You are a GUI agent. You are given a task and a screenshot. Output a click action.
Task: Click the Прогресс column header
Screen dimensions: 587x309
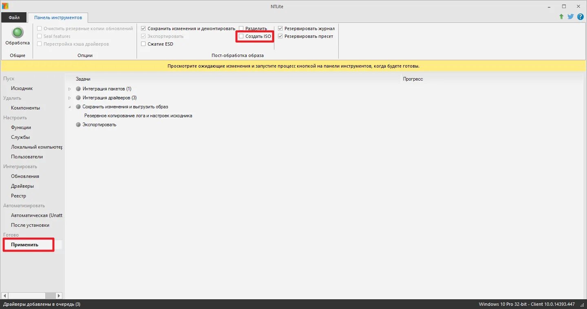[413, 79]
